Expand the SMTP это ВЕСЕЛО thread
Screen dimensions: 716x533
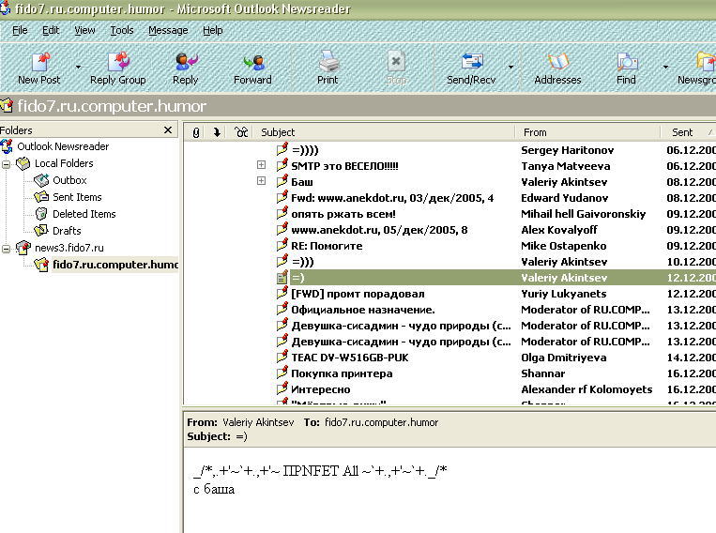coord(261,165)
